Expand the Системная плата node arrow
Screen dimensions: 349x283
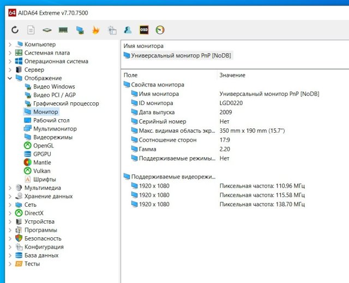(10, 53)
